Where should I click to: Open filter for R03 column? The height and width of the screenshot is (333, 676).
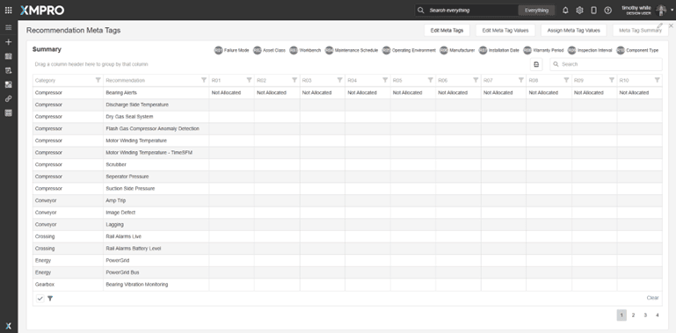point(339,80)
